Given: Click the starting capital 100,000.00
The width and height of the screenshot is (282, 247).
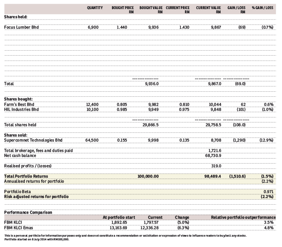Looking at the screenshot, I should (x=148, y=176).
